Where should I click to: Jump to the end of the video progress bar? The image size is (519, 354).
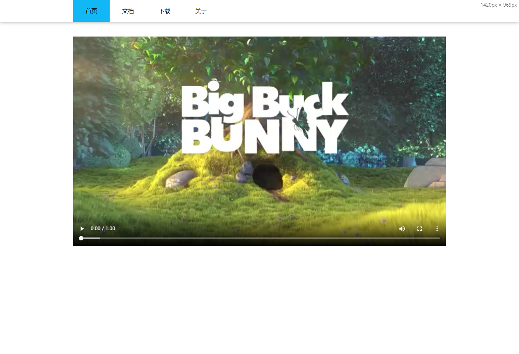[x=439, y=238]
